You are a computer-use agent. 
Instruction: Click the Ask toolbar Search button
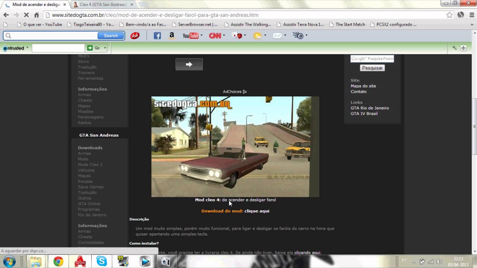point(111,36)
